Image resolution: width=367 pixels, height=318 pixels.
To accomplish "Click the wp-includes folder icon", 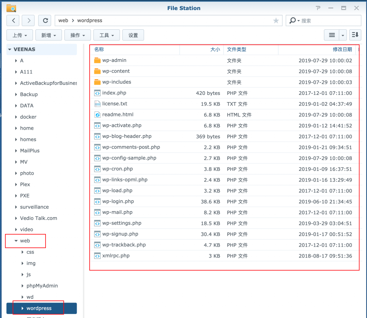I will coord(97,82).
